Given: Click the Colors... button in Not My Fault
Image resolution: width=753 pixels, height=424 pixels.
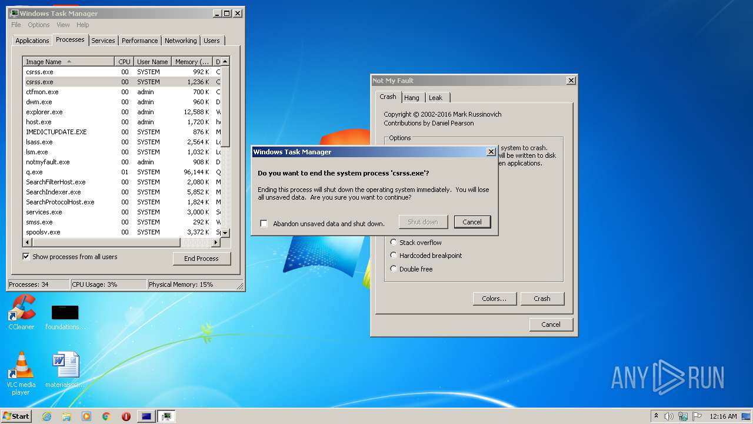Looking at the screenshot, I should coord(494,299).
